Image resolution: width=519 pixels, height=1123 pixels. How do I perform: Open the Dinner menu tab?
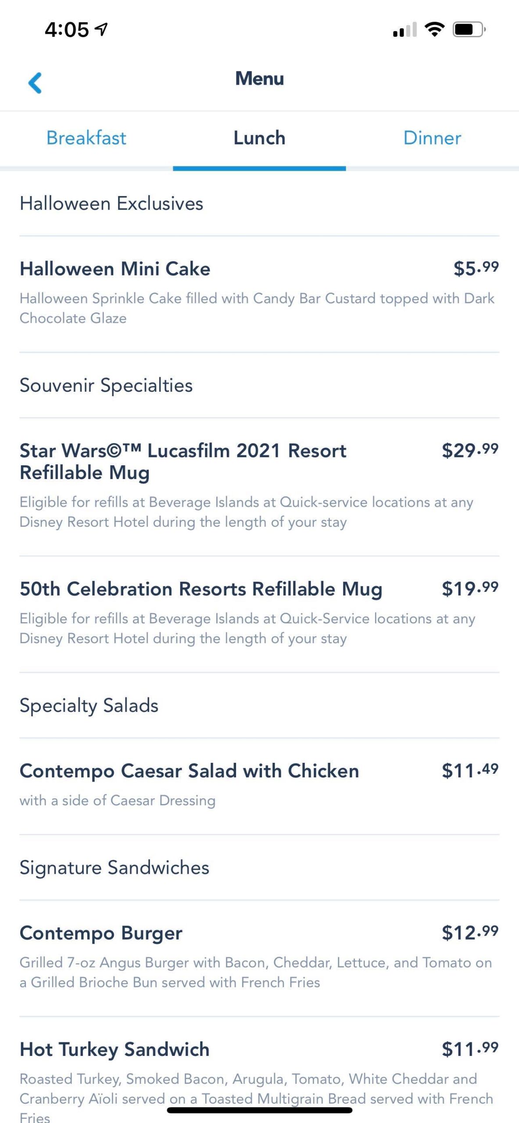pyautogui.click(x=432, y=138)
